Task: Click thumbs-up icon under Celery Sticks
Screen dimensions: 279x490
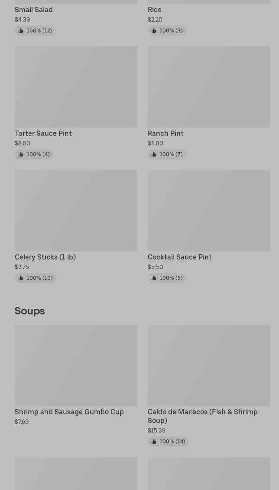Action: pyautogui.click(x=21, y=278)
